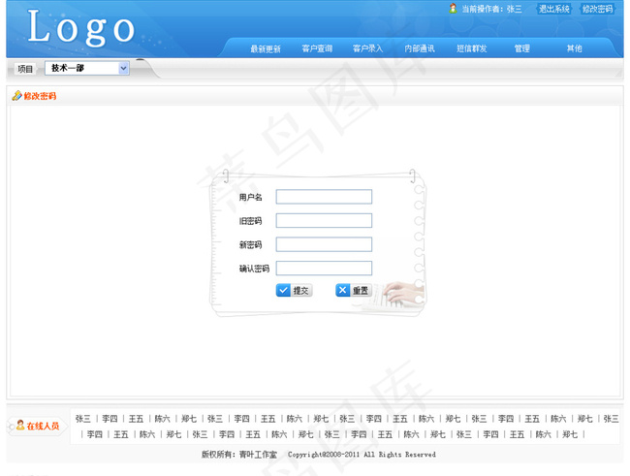Click the current operator user icon
Screen dimensions: 630x476
coord(453,9)
